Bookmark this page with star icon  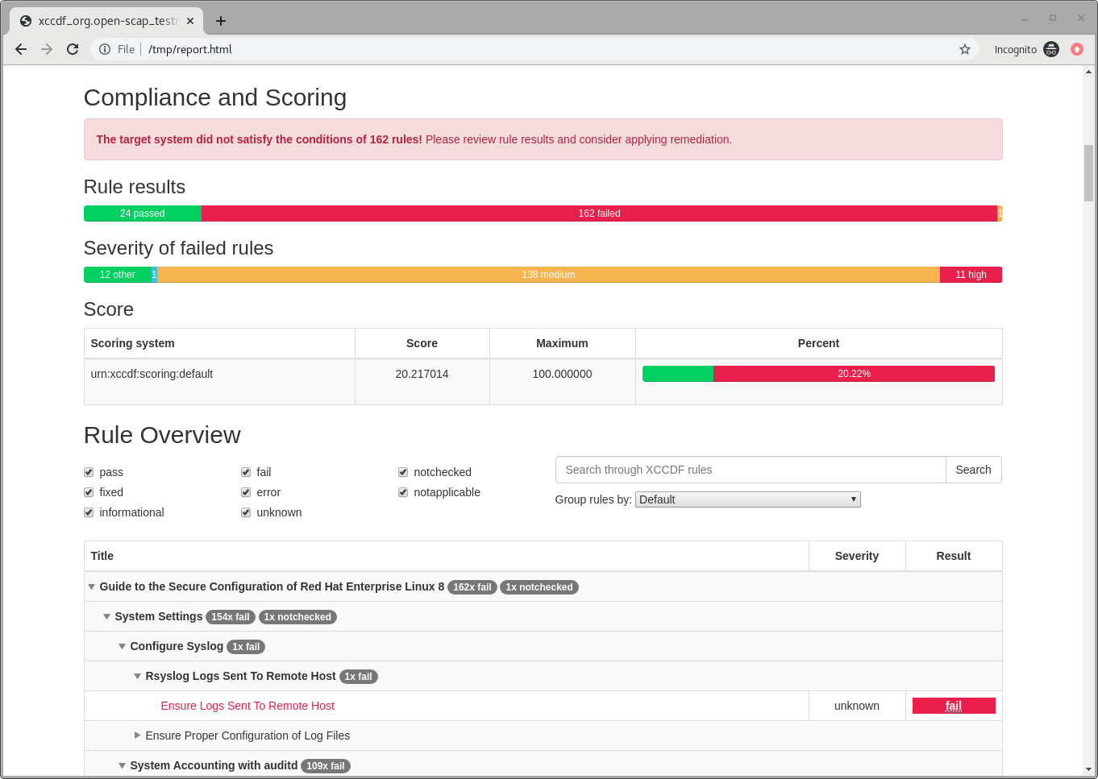[964, 49]
